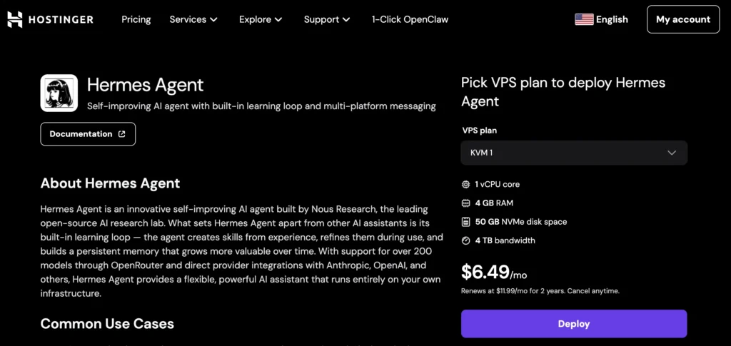Click the Hermes Agent avatar image
This screenshot has width=731, height=346.
pyautogui.click(x=59, y=93)
